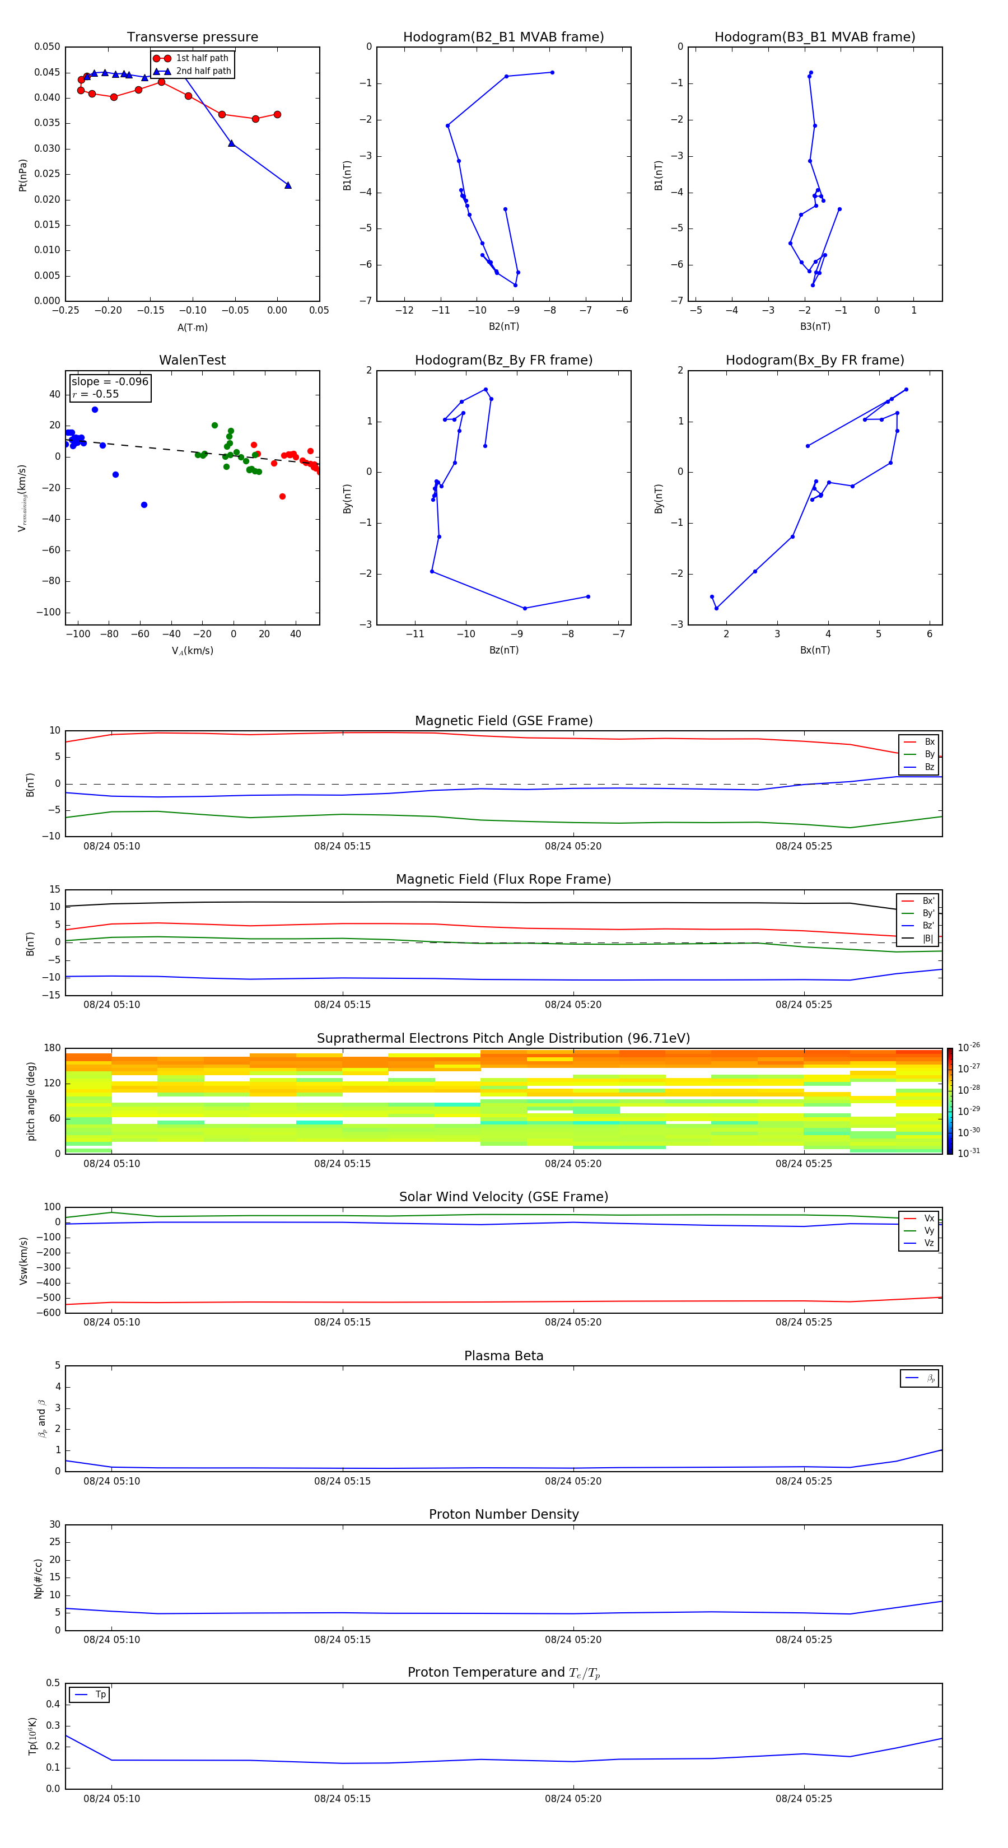Click 08/24 05:15 tick in GSE field plot
The image size is (1008, 1848).
(342, 847)
